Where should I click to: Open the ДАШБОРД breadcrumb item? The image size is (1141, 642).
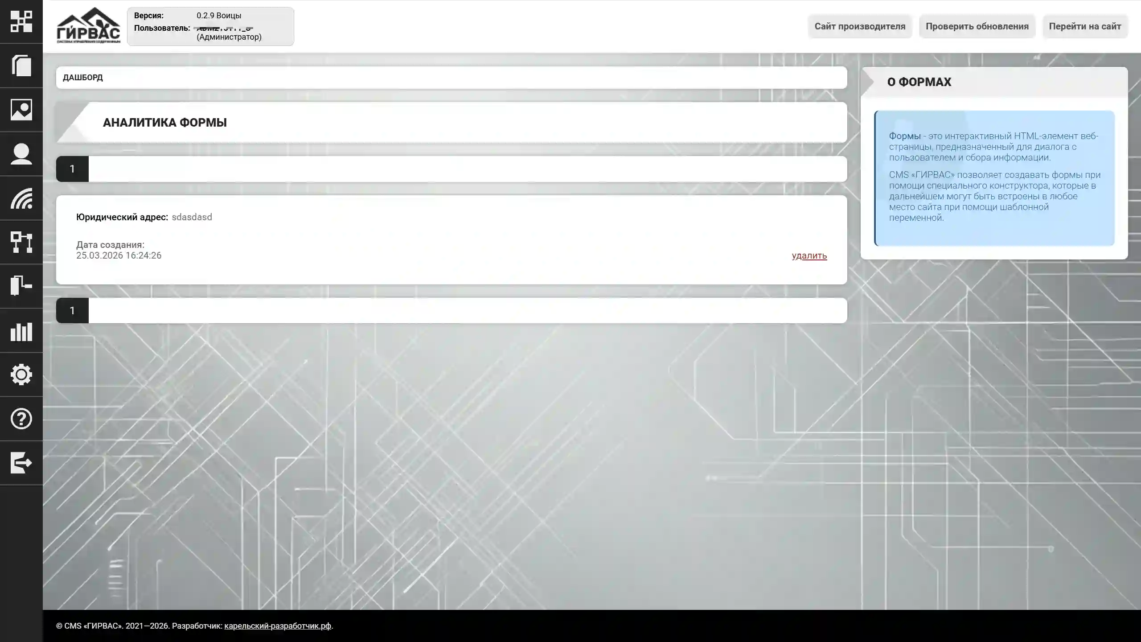83,77
